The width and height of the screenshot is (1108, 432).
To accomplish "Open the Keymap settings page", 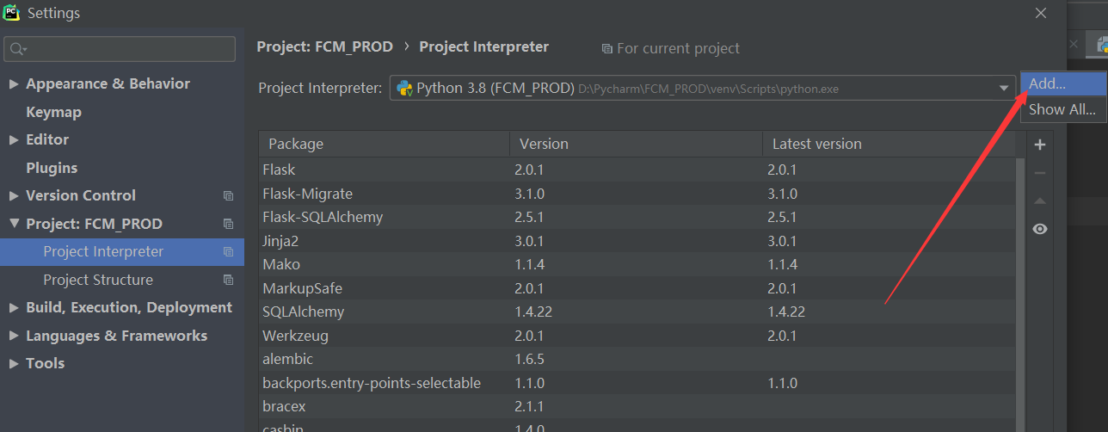I will point(53,112).
